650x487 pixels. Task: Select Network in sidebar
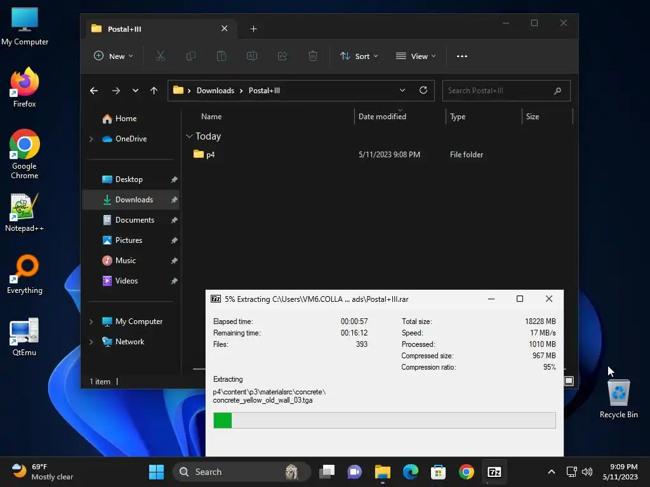coord(129,342)
